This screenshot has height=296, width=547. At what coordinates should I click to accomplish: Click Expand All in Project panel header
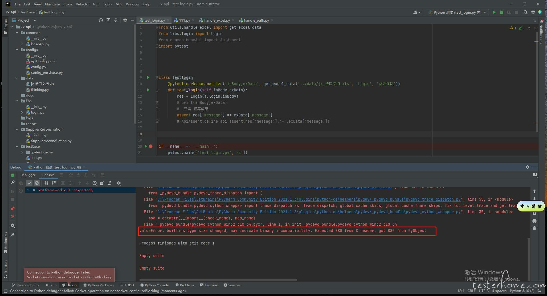point(108,20)
